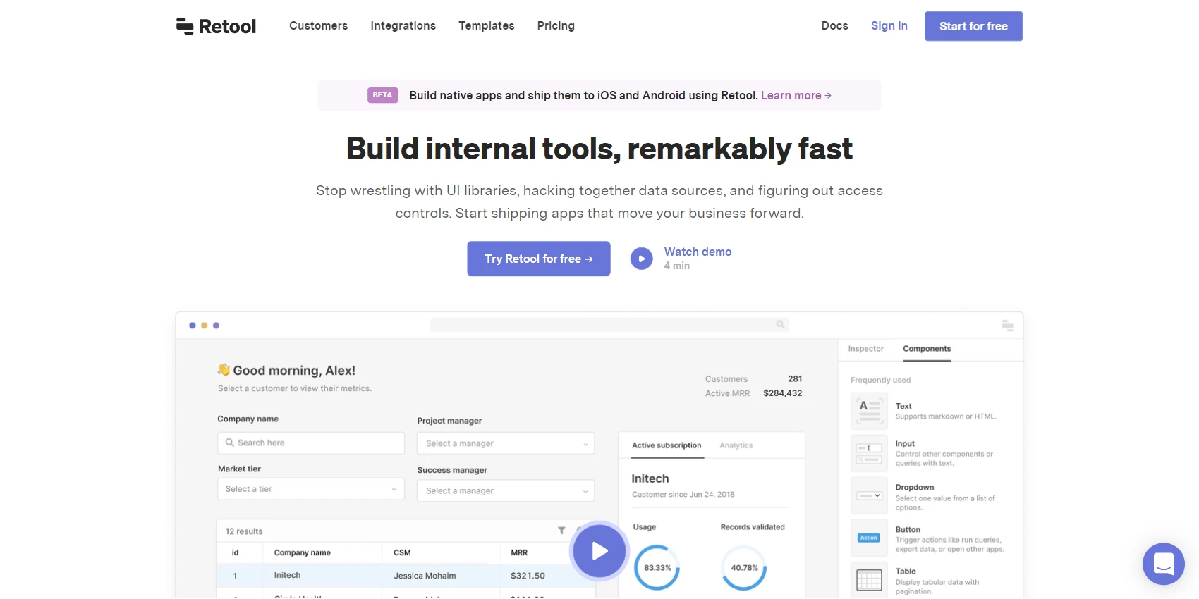
Task: Switch to the Components tab
Action: pos(927,349)
